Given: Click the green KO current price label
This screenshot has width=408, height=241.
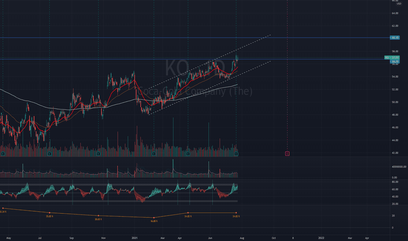Looking at the screenshot, I should (392, 57).
